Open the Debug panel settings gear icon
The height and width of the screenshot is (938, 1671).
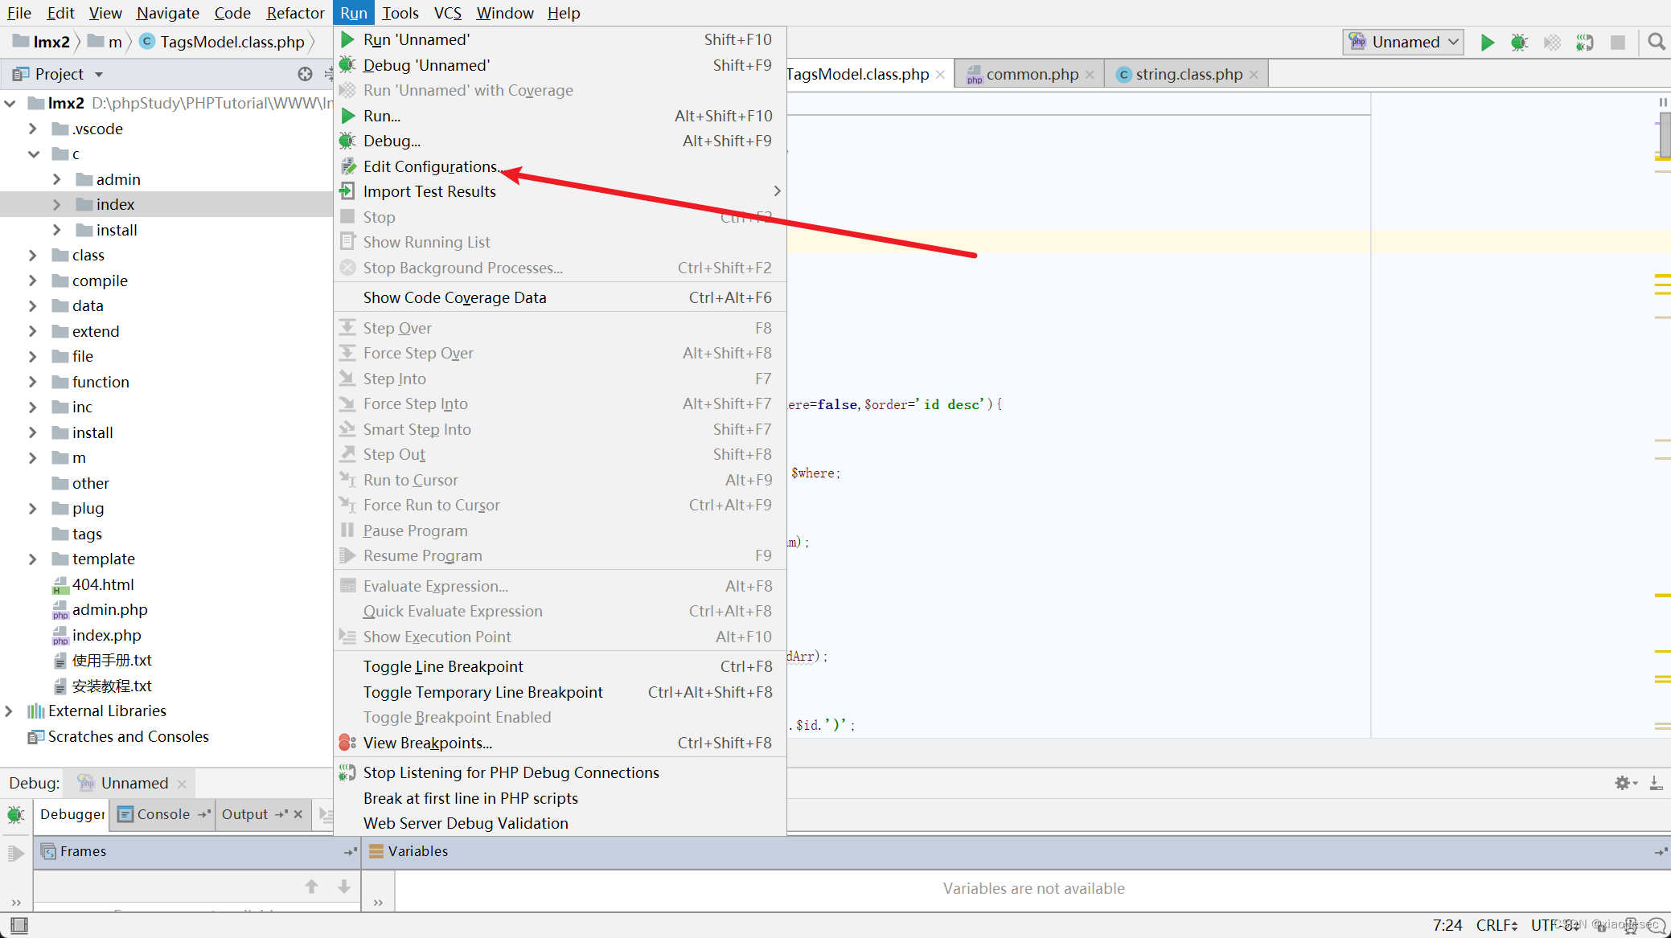pos(1624,782)
